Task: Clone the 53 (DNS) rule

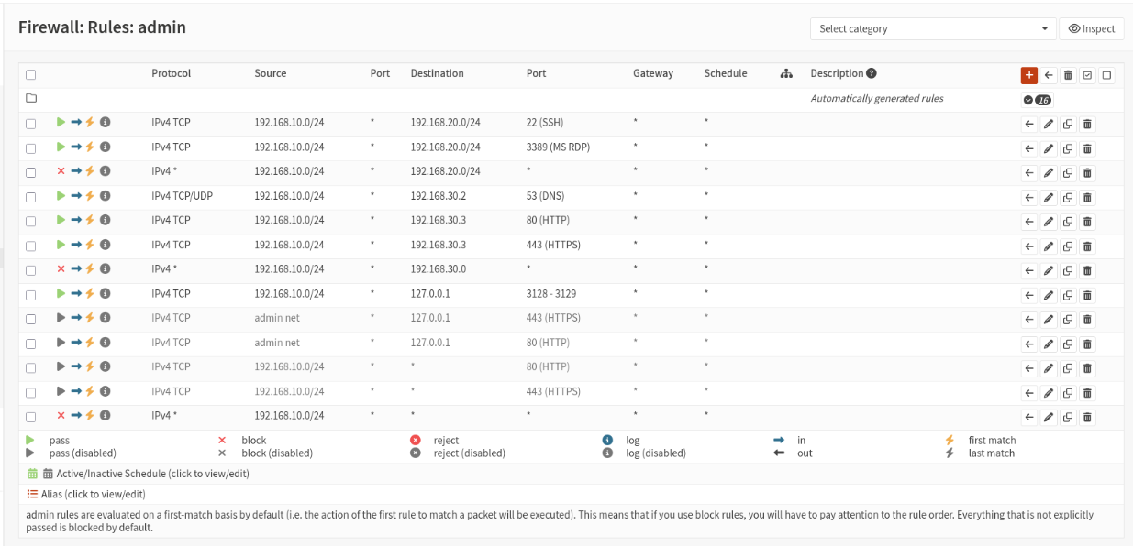Action: click(x=1068, y=197)
